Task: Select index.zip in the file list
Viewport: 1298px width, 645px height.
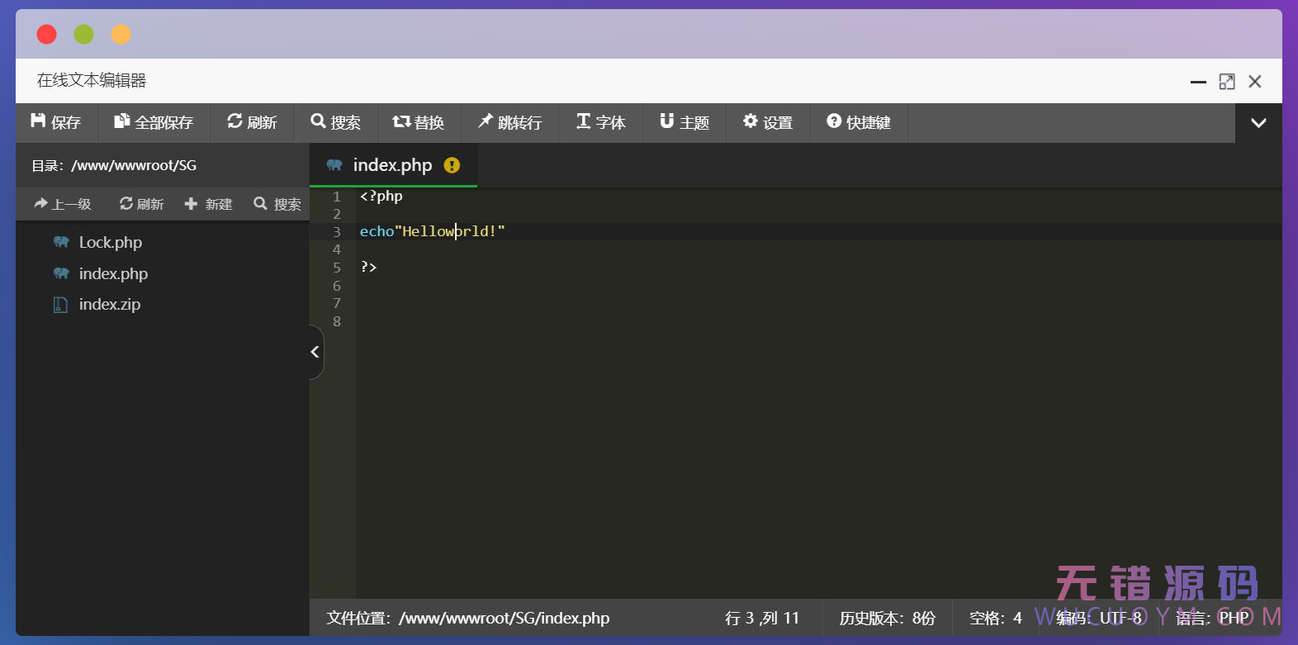Action: (x=109, y=305)
